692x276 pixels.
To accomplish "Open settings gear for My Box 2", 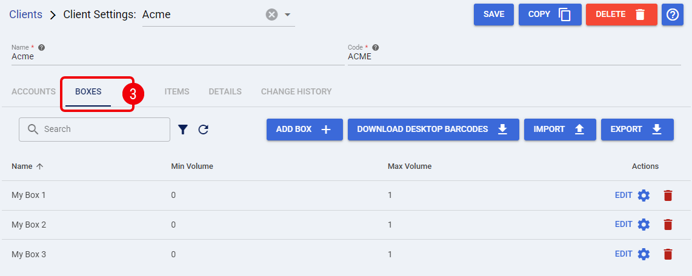I will 644,225.
